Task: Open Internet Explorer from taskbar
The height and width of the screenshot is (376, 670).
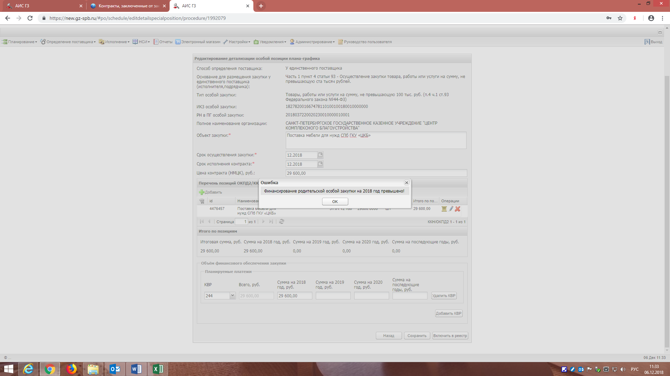Action: click(x=28, y=369)
